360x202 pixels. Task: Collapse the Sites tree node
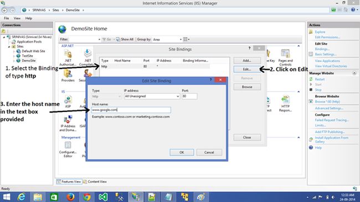[x=9, y=47]
